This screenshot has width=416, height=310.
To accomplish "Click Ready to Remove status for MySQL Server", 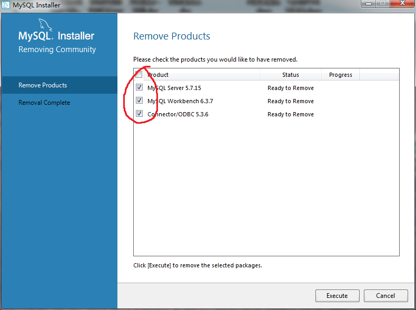I will point(291,88).
